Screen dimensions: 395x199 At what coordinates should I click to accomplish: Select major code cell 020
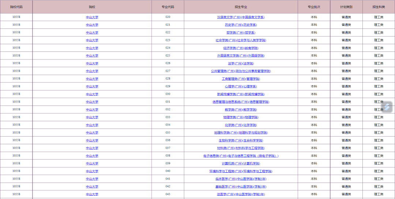click(x=168, y=17)
